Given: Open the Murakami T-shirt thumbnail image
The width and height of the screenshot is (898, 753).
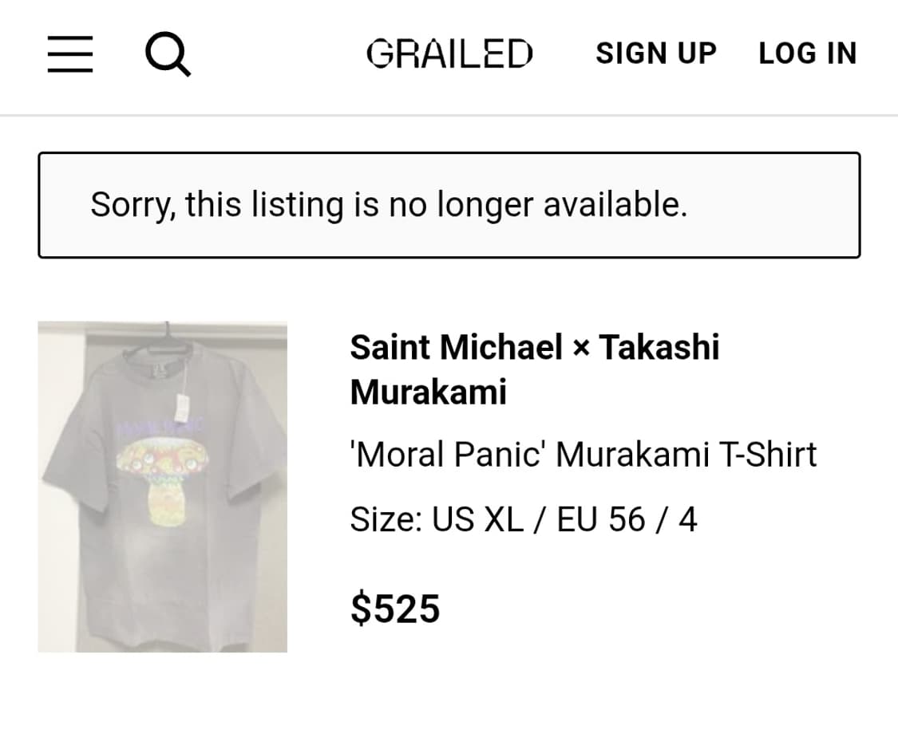Looking at the screenshot, I should [x=162, y=487].
